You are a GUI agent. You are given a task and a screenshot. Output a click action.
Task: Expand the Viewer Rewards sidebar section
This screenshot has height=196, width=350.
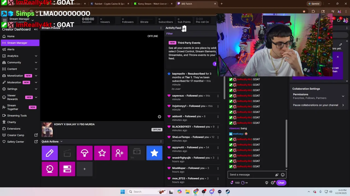click(36, 97)
